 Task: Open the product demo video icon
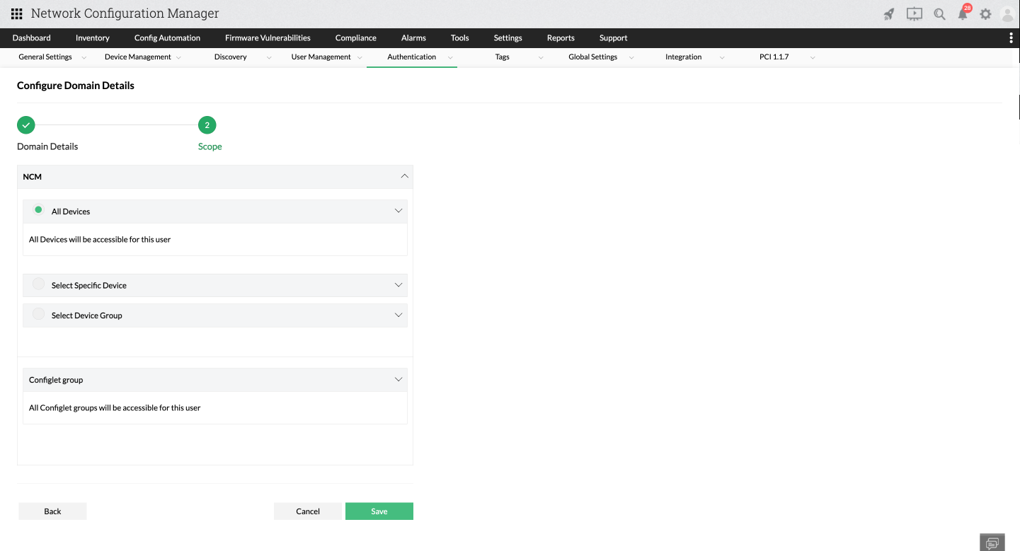tap(914, 13)
